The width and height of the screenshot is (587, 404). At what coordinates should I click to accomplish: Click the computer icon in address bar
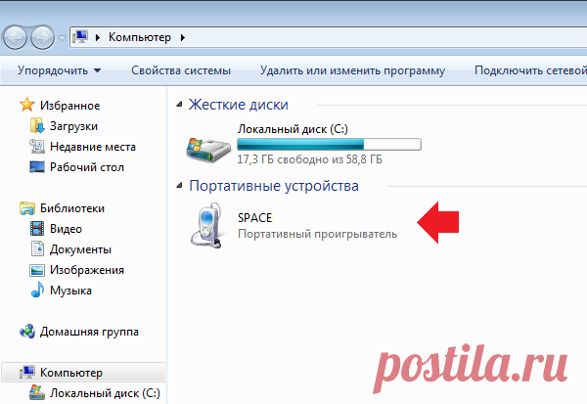pyautogui.click(x=80, y=37)
